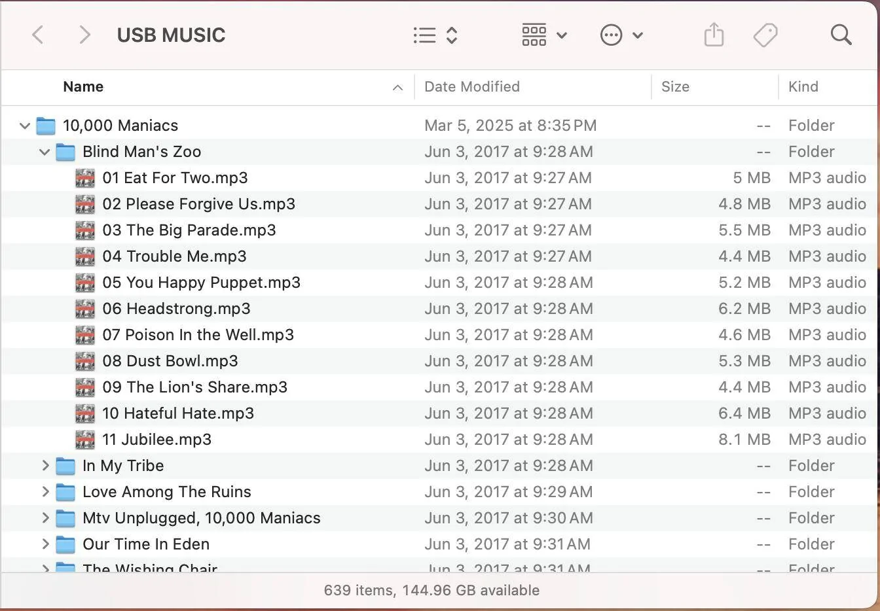Sort by the Size column header
Image resolution: width=880 pixels, height=611 pixels.
(675, 87)
